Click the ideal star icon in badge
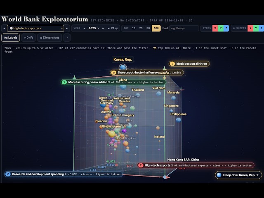 (172, 64)
